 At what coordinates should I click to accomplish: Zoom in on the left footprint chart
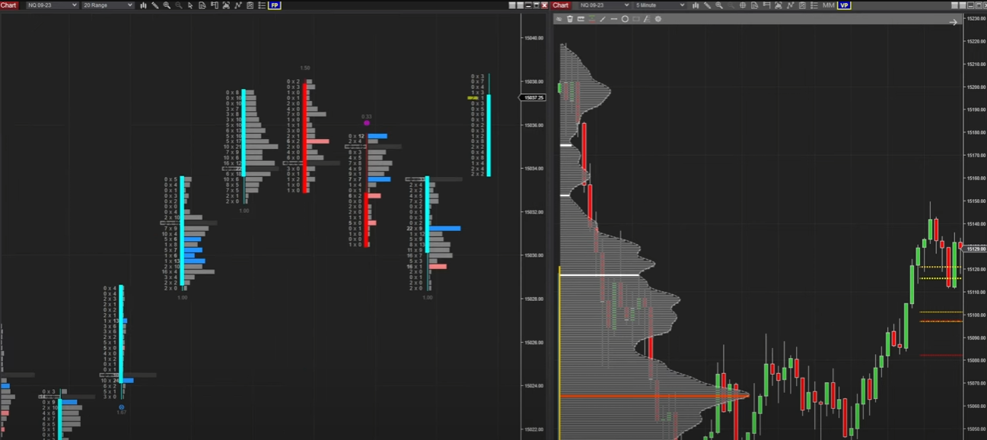coord(167,5)
